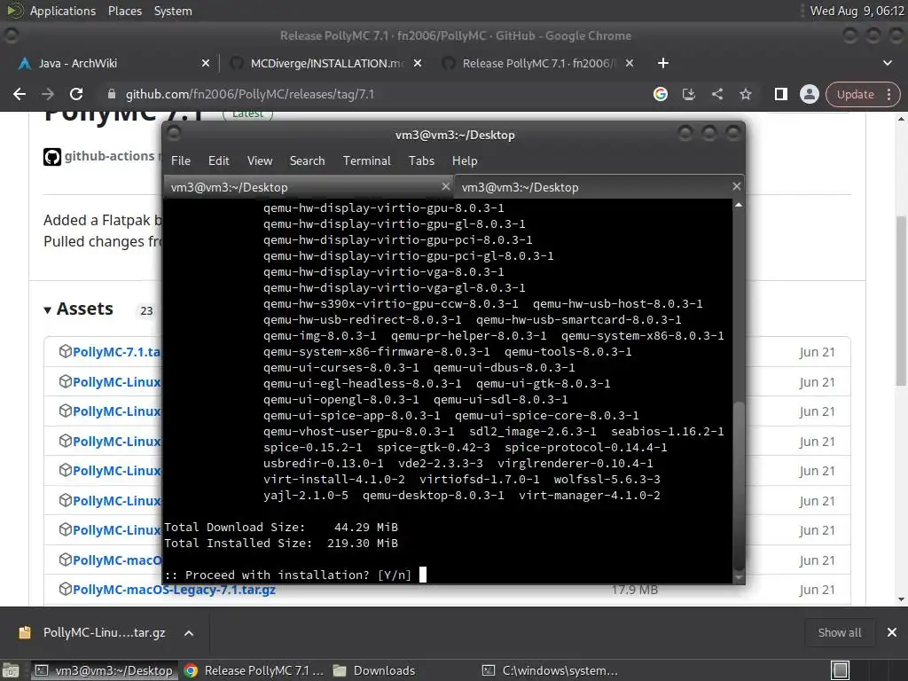
Task: Collapse the Assets section triangle
Action: (x=48, y=310)
